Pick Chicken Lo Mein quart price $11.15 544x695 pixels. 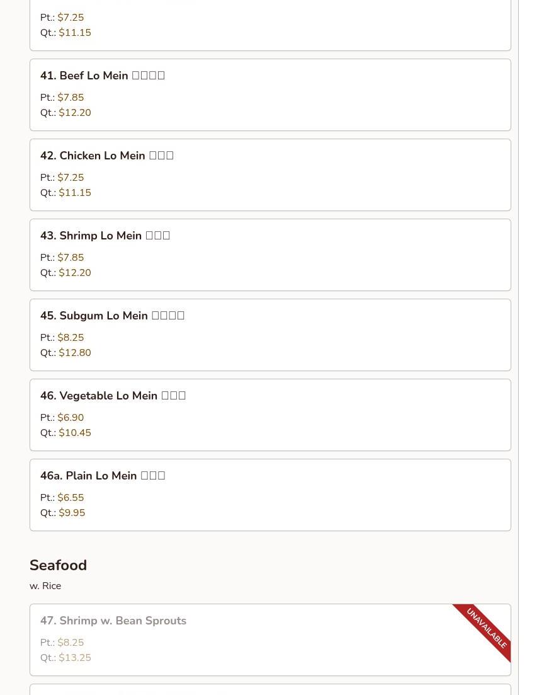tap(75, 193)
